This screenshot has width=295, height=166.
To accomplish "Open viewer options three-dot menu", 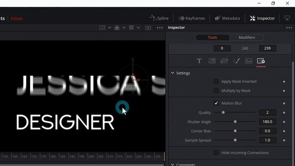I will tap(159, 28).
